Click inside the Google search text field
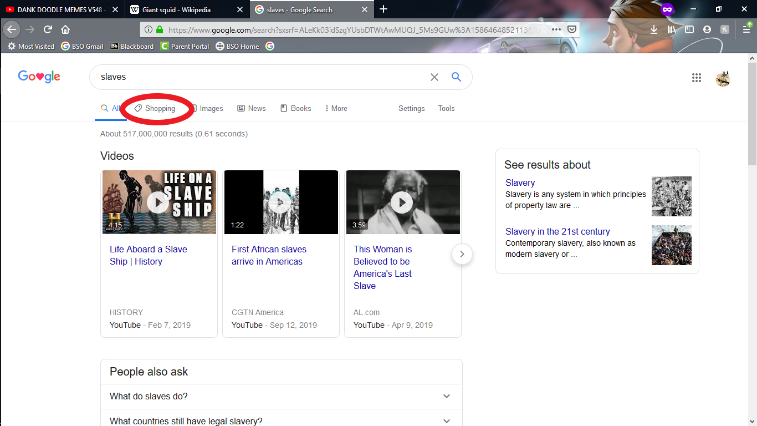757x426 pixels. click(x=260, y=77)
